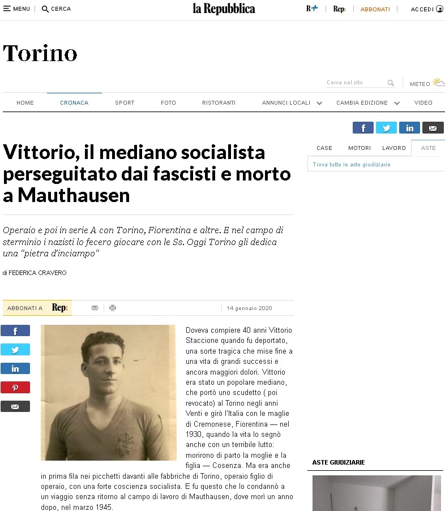Click the site search magnifier icon
The height and width of the screenshot is (511, 445).
click(391, 83)
